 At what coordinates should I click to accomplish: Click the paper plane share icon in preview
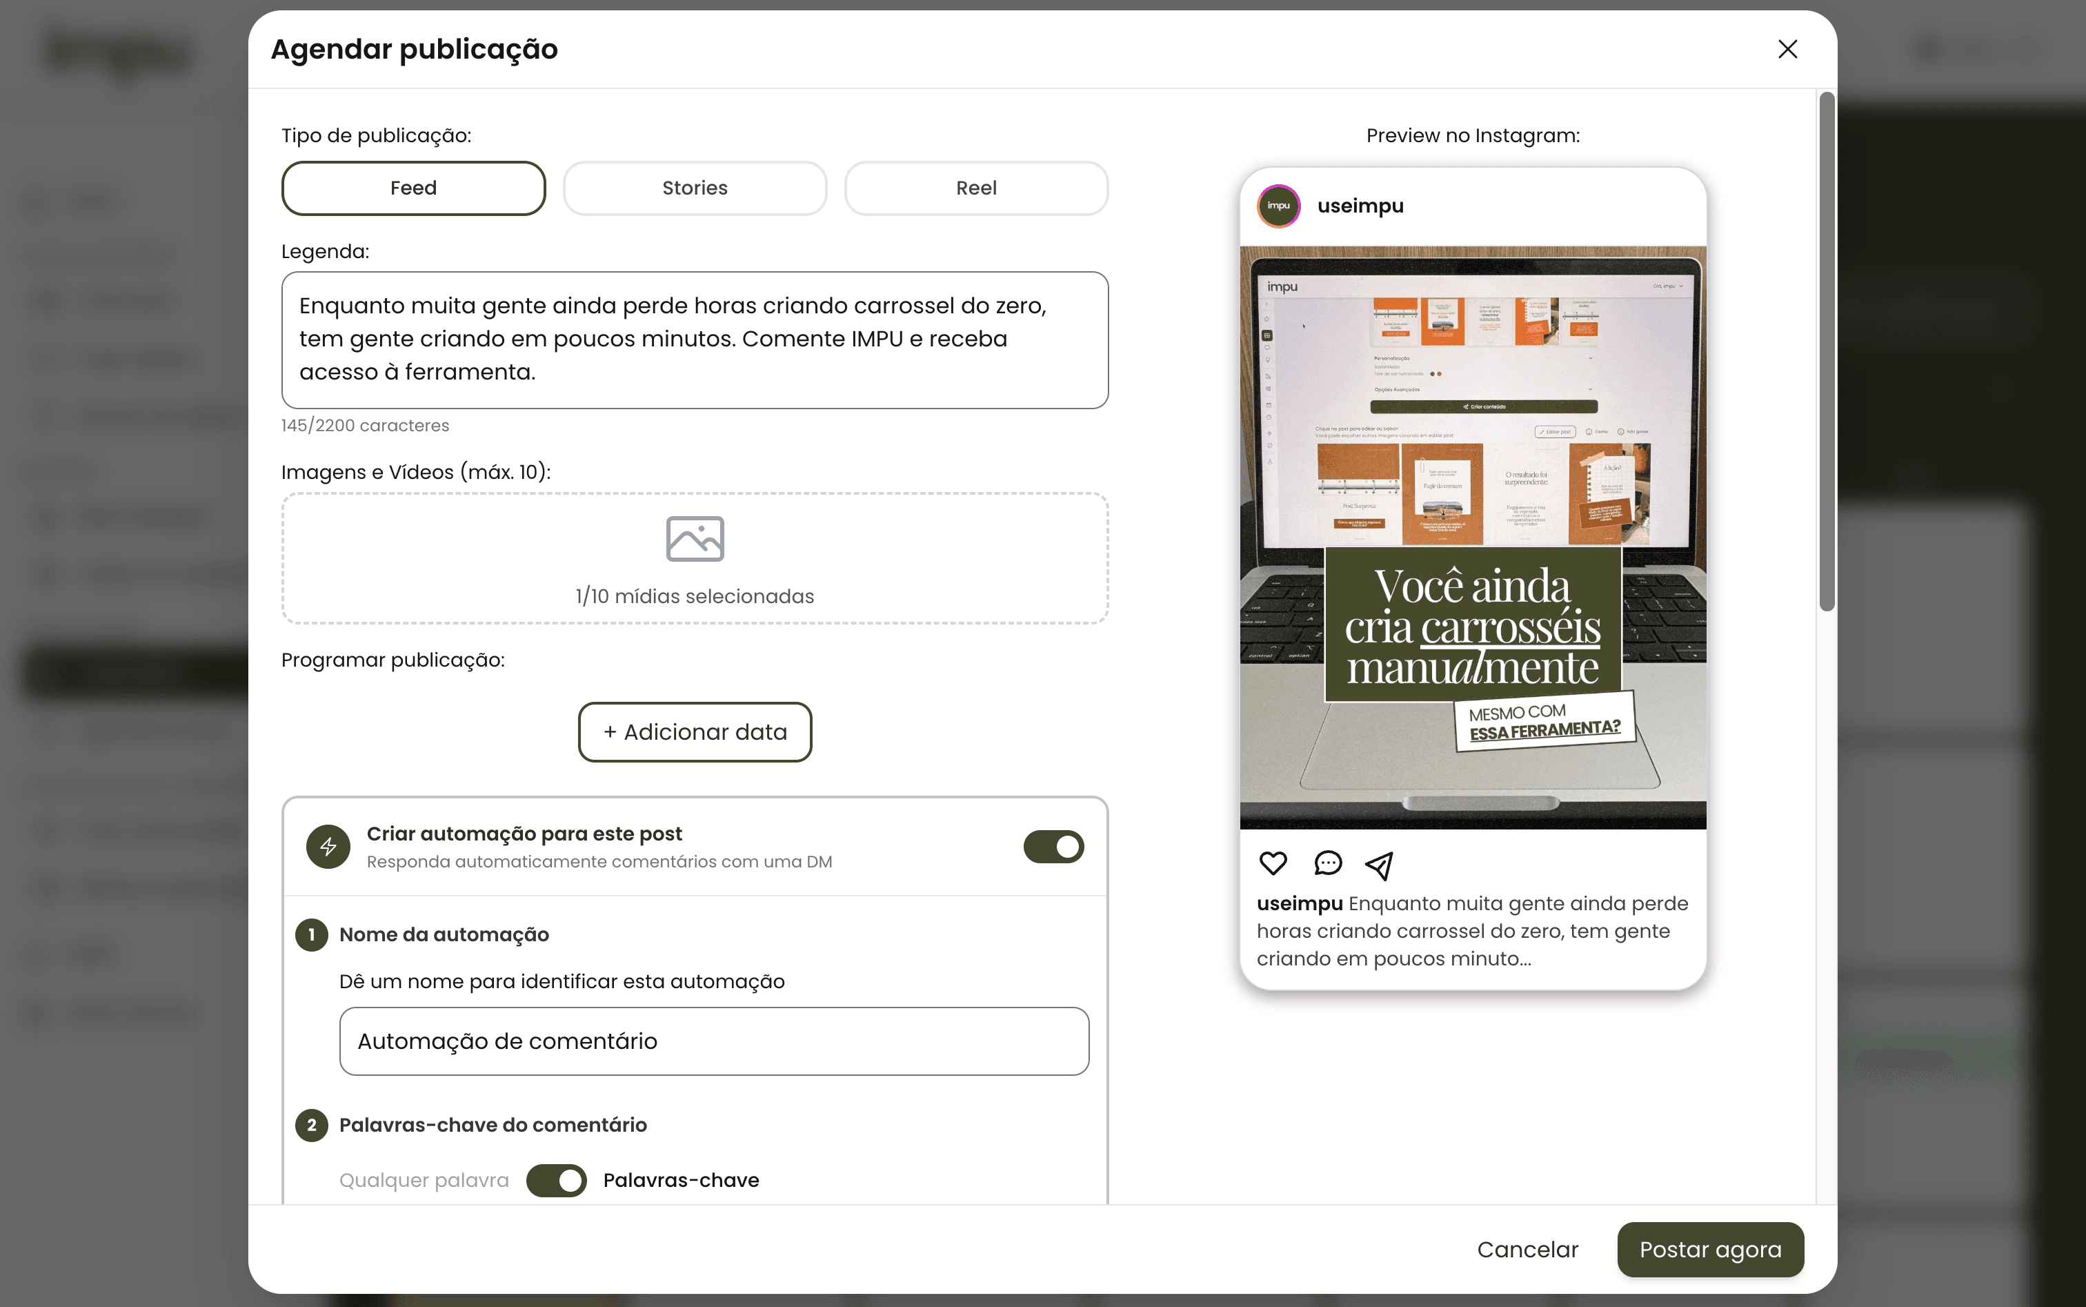tap(1379, 865)
